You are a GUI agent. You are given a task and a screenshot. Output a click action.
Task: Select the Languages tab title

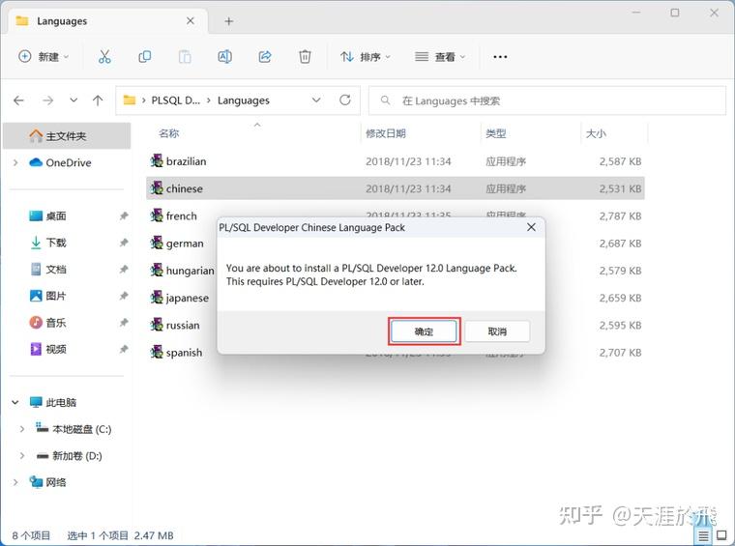62,21
